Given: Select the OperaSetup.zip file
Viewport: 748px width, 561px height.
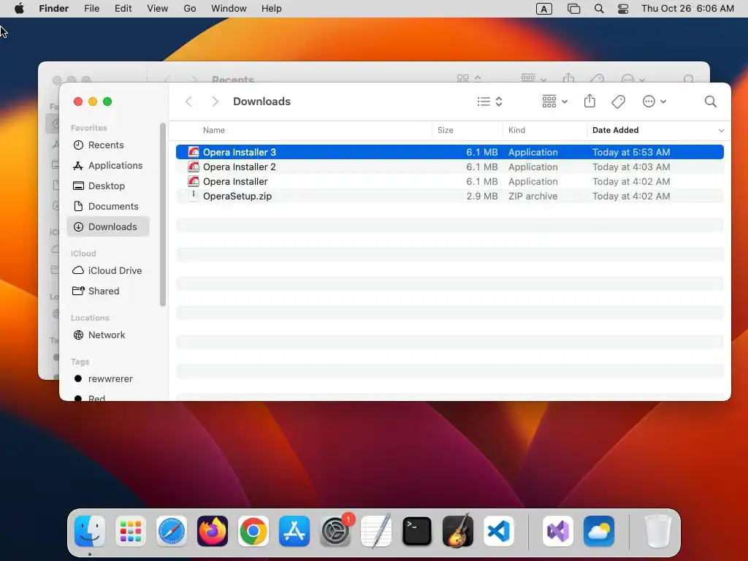Looking at the screenshot, I should 450,196.
